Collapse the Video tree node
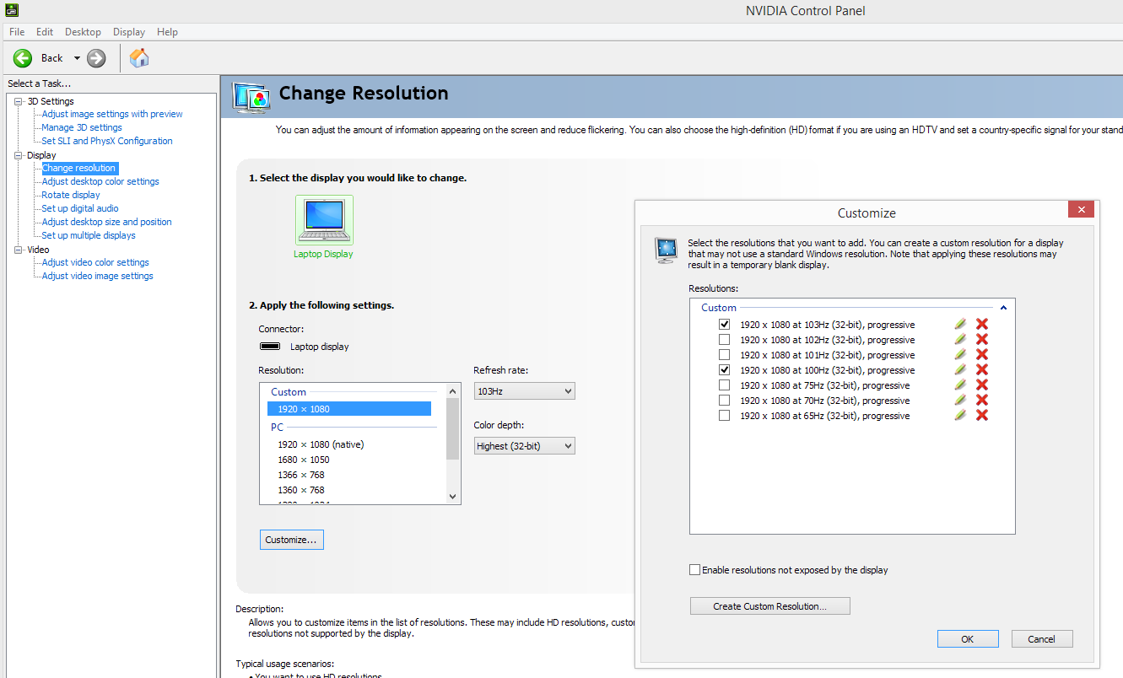Image resolution: width=1123 pixels, height=678 pixels. (x=19, y=250)
